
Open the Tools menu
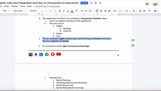22,6
